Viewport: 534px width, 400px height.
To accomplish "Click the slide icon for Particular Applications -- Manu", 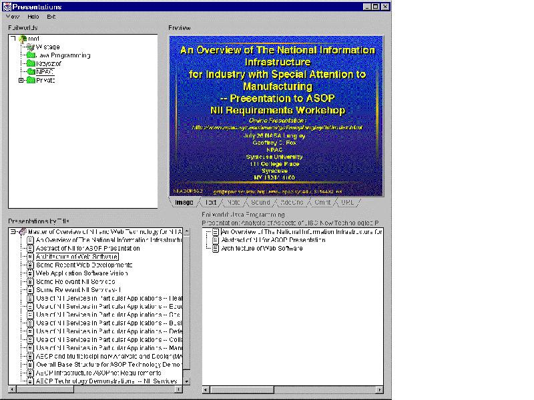I will tap(30, 348).
